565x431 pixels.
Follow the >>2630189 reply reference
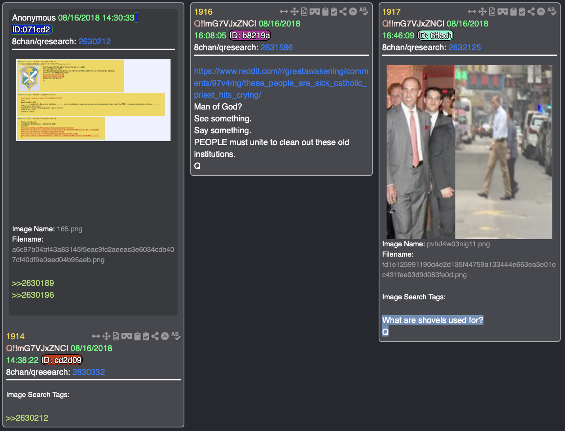[33, 283]
